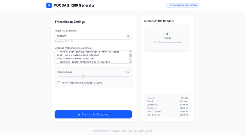Click the Range: 8 - 2097151 hint

(x=64, y=41)
